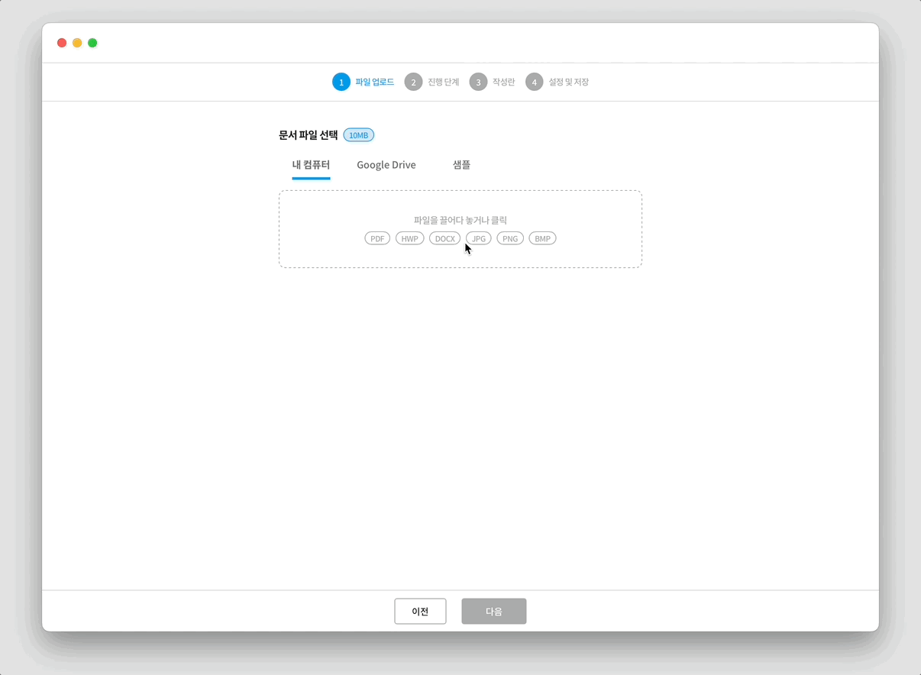The width and height of the screenshot is (921, 675).
Task: Click the 다음 button
Action: [x=494, y=612]
